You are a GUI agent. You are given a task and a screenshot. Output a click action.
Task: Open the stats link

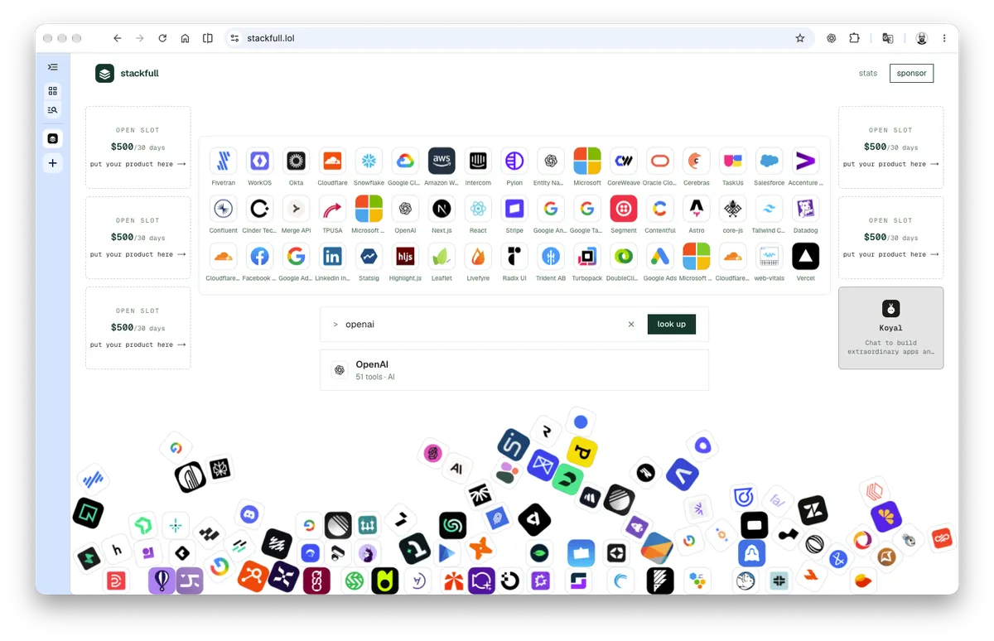[x=868, y=73]
